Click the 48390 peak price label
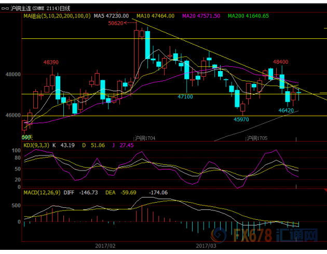This screenshot has width=327, height=254. click(51, 62)
